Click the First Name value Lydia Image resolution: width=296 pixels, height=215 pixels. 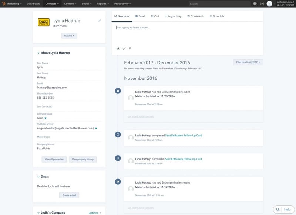[40, 67]
